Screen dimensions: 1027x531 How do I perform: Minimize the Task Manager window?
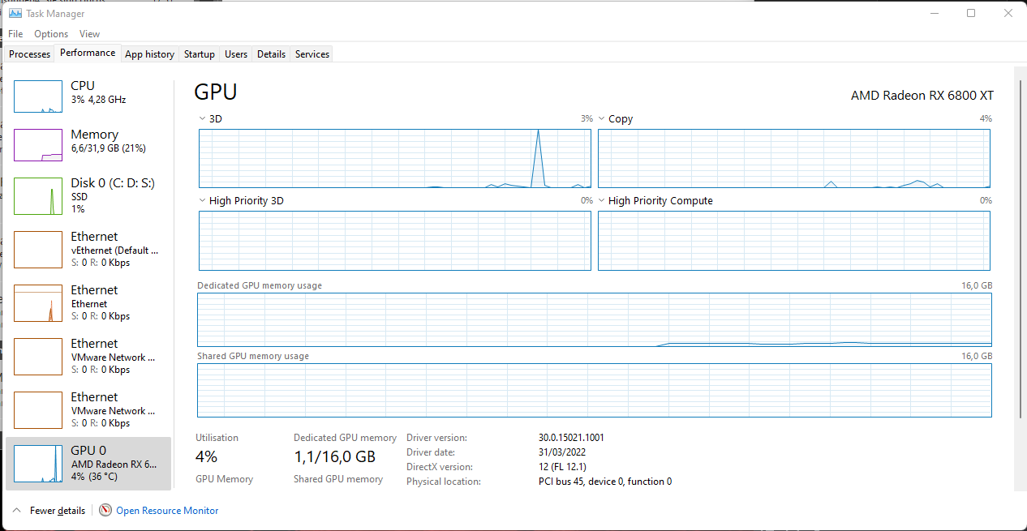[x=934, y=13]
